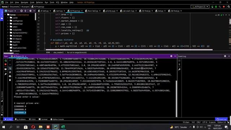Hide the Run panel with the minimize dash

tap(175, 56)
